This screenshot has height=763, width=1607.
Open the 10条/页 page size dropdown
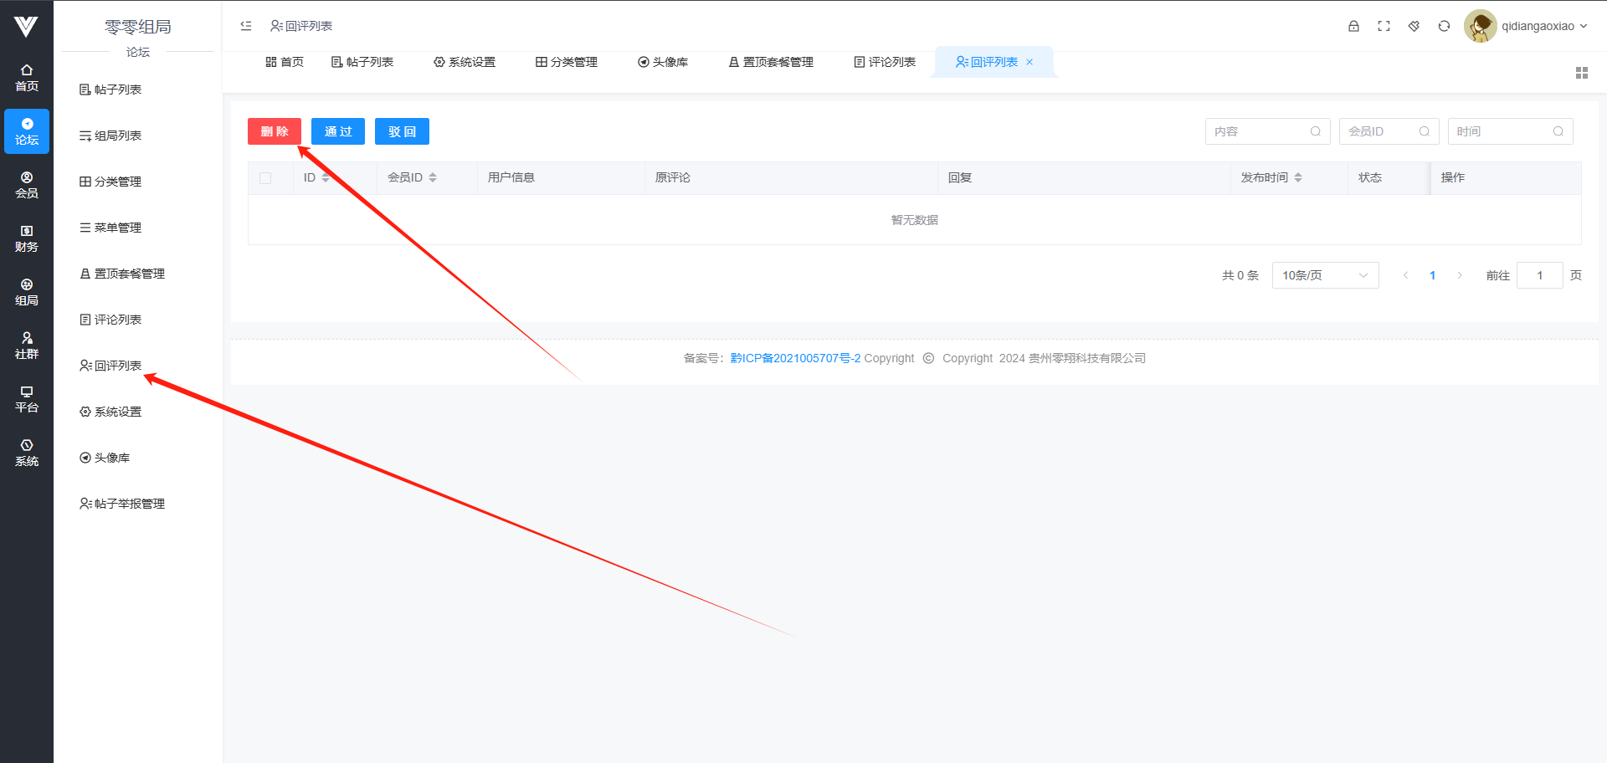[1324, 275]
